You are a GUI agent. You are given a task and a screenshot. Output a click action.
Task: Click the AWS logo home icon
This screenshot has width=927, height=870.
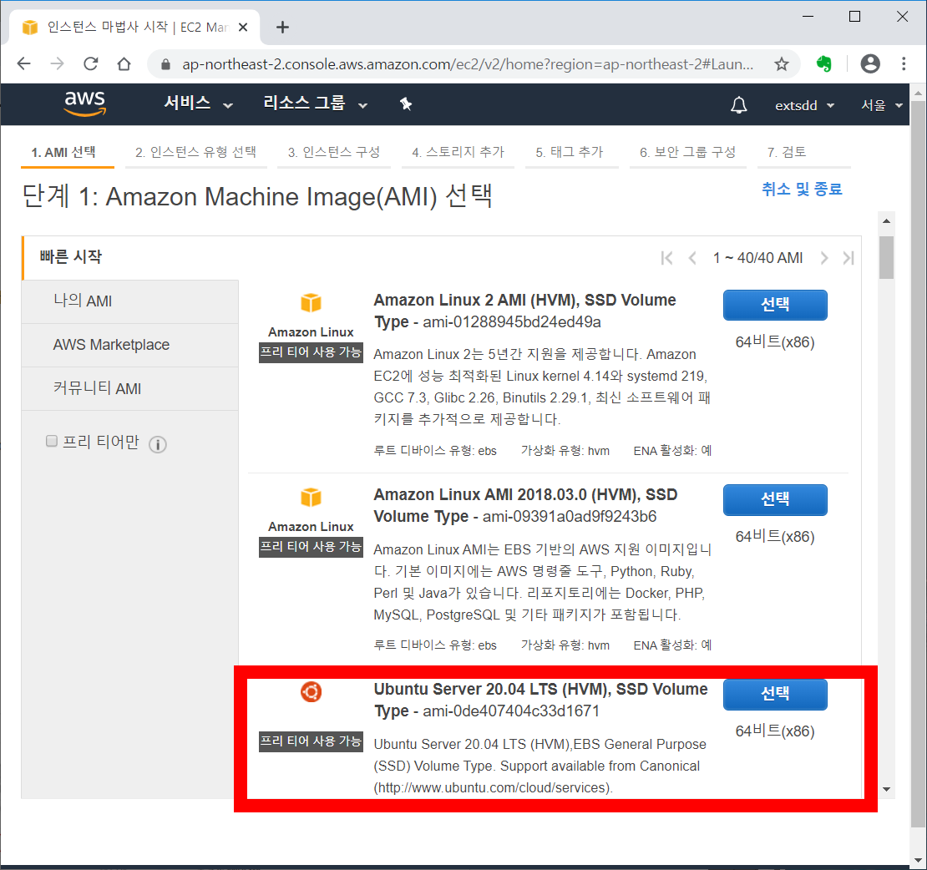coord(85,104)
